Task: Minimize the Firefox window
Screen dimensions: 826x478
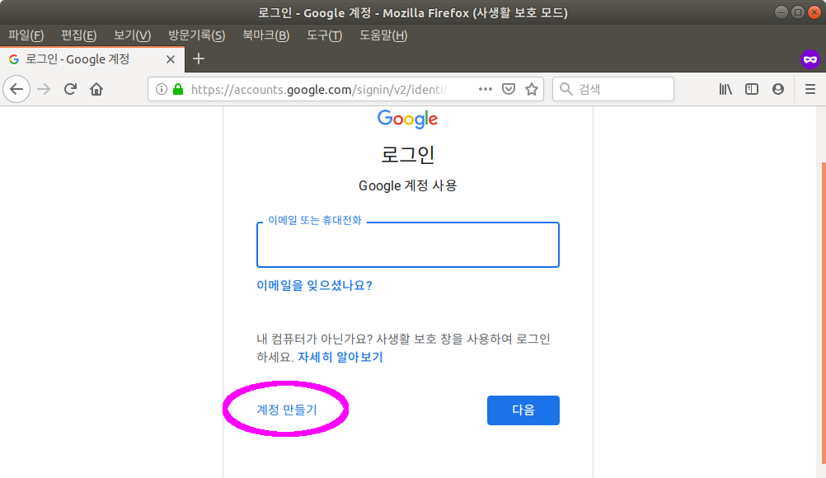Action: [781, 12]
